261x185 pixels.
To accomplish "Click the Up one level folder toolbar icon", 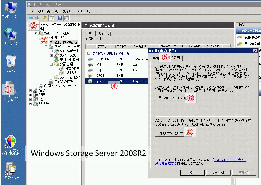I will (45, 18).
